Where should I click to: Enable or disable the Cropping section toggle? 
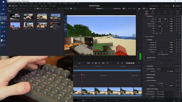point(145,40)
